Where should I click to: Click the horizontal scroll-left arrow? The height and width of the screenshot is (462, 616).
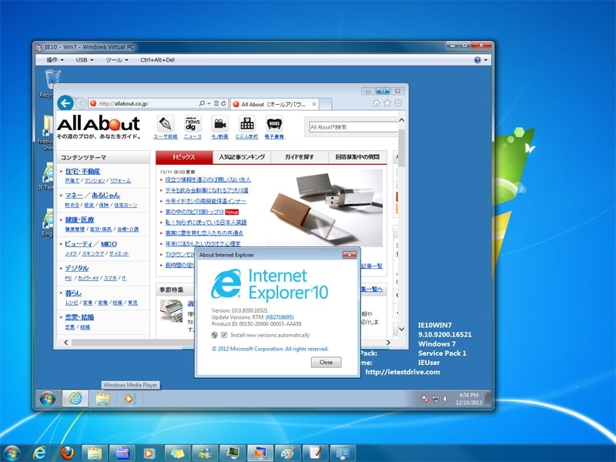(66, 343)
